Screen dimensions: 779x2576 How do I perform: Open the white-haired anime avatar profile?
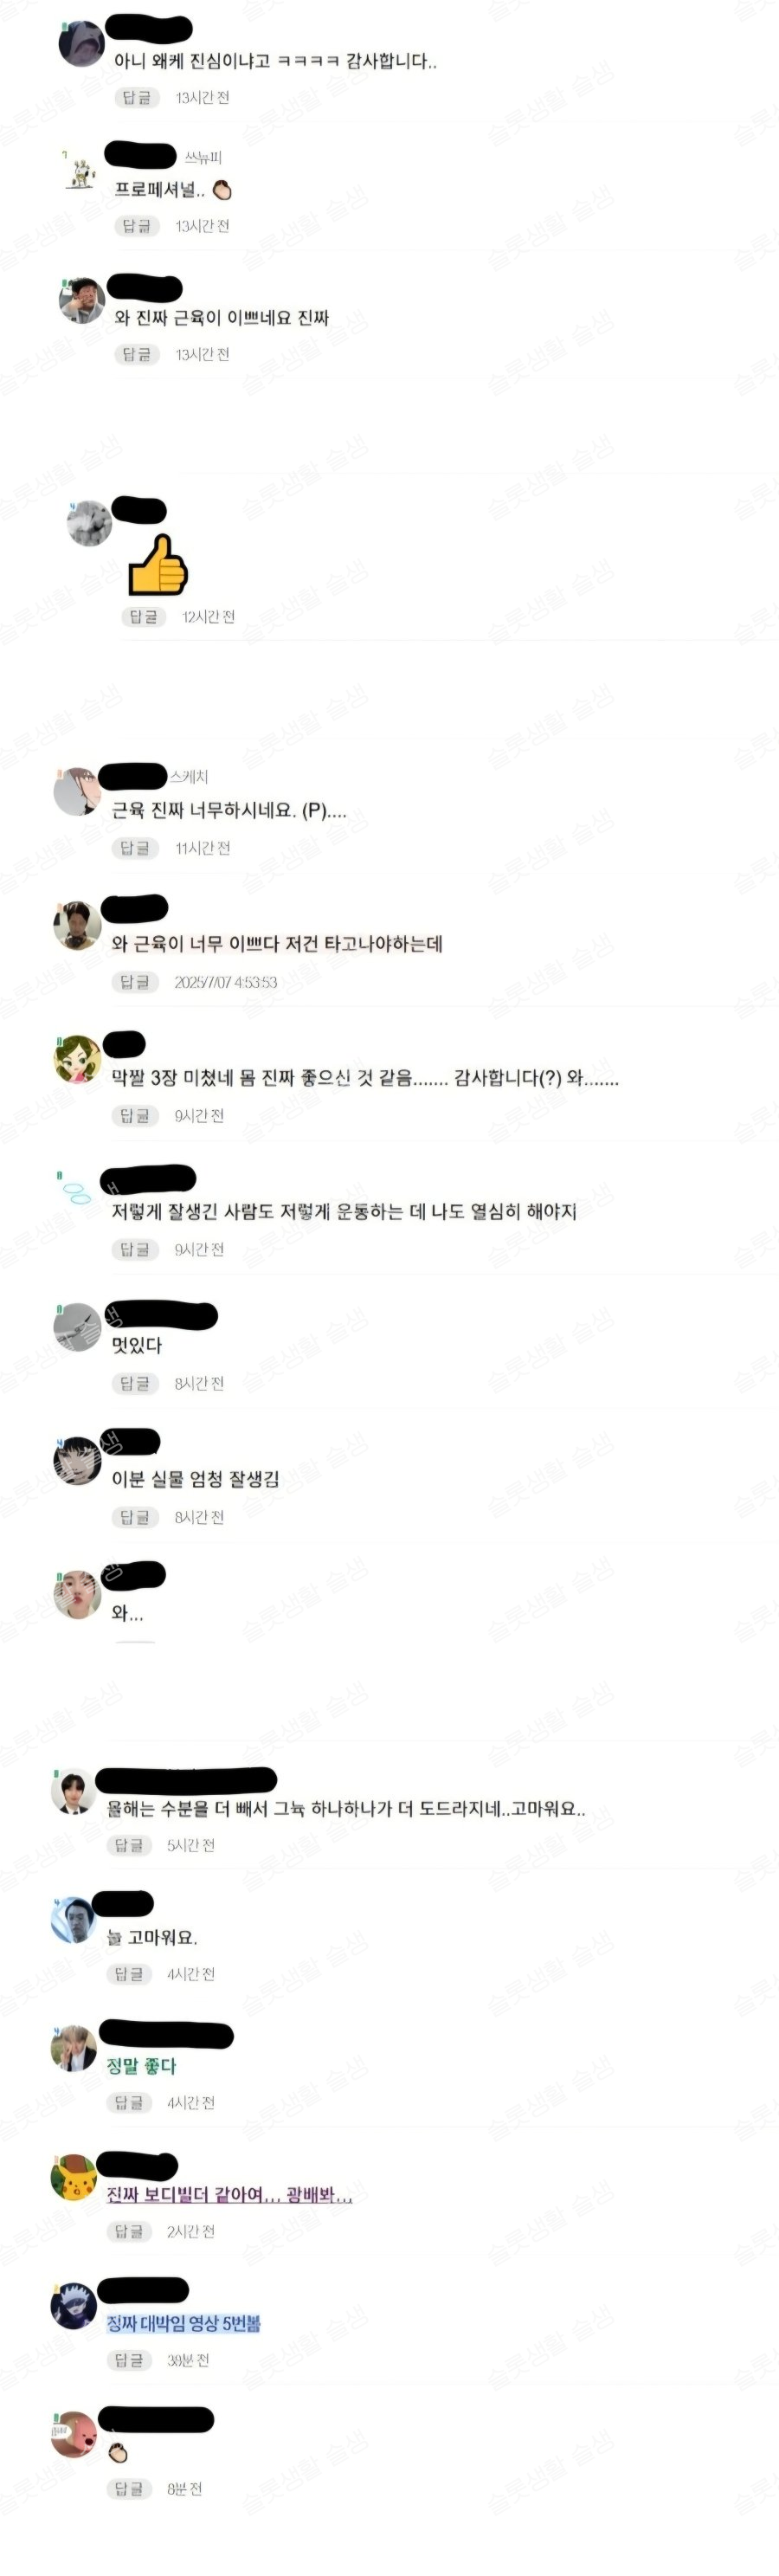coord(73,2305)
